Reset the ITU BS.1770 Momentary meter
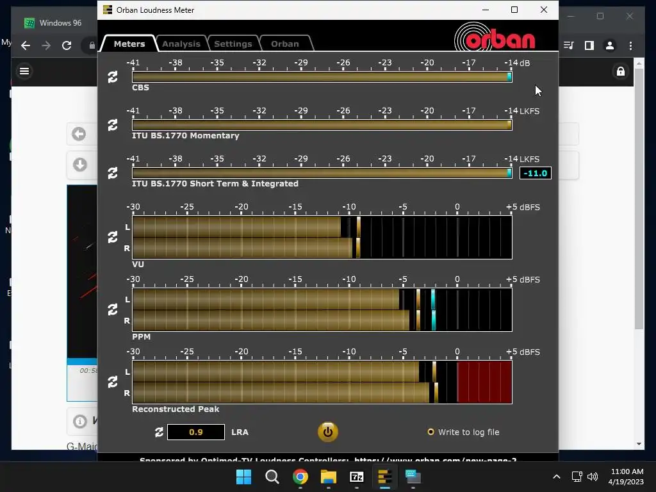The width and height of the screenshot is (656, 492). 113,125
